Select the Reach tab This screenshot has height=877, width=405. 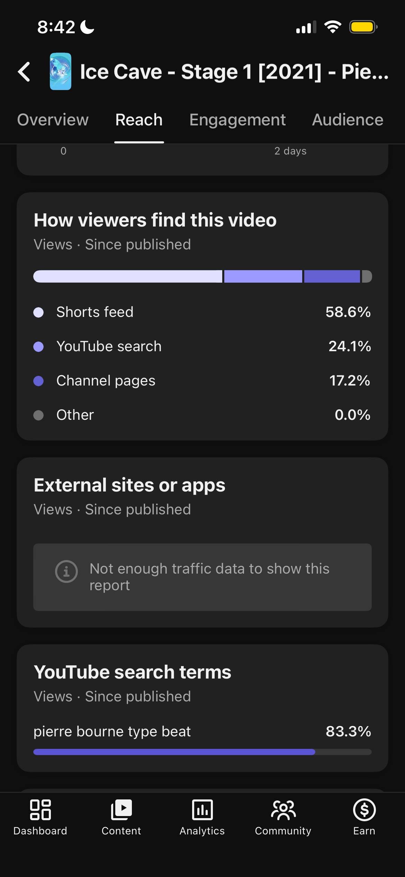click(139, 120)
